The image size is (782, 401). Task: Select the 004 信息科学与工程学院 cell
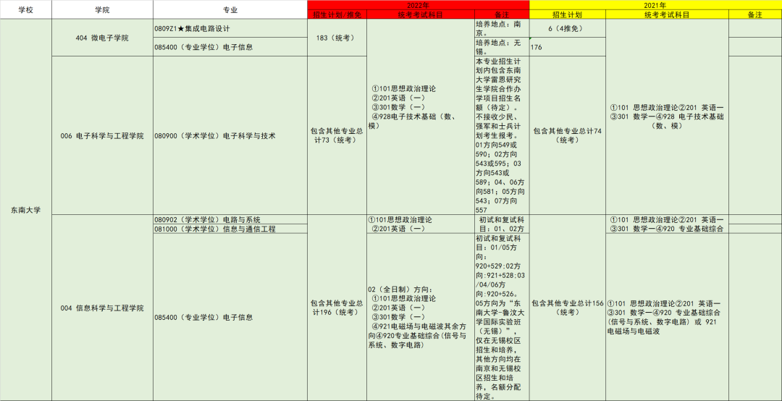coord(102,308)
